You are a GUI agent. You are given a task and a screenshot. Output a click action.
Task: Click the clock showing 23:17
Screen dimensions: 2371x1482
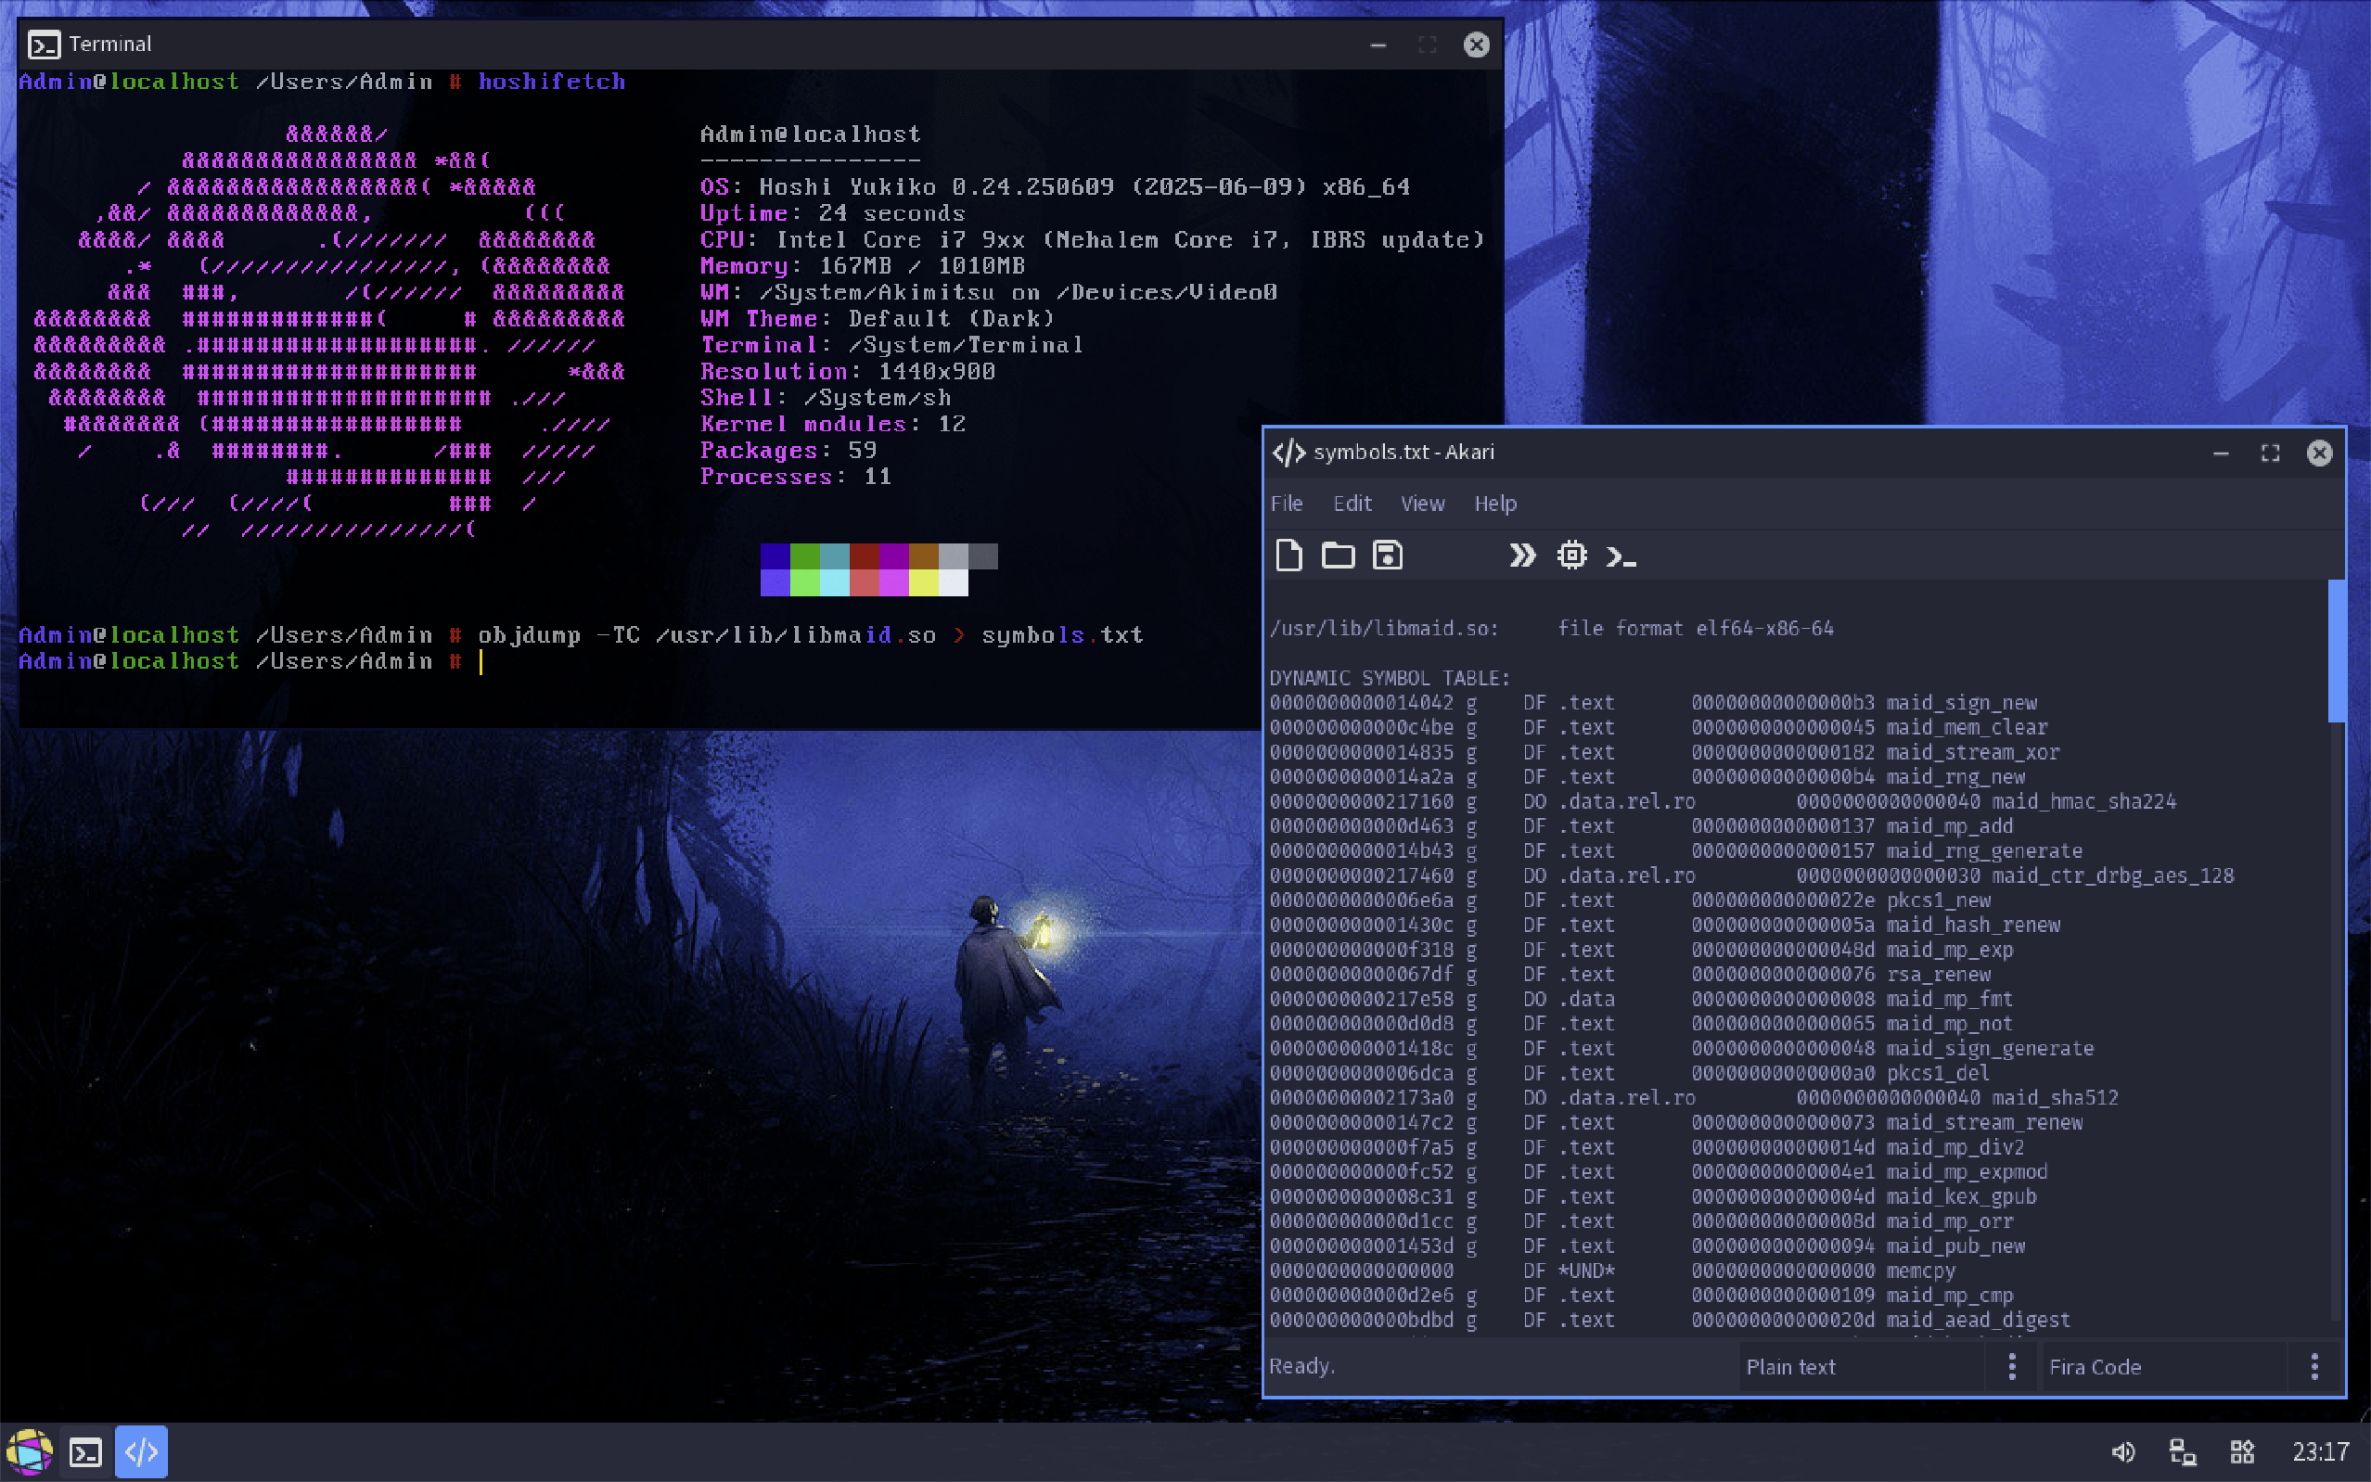pos(2320,1451)
